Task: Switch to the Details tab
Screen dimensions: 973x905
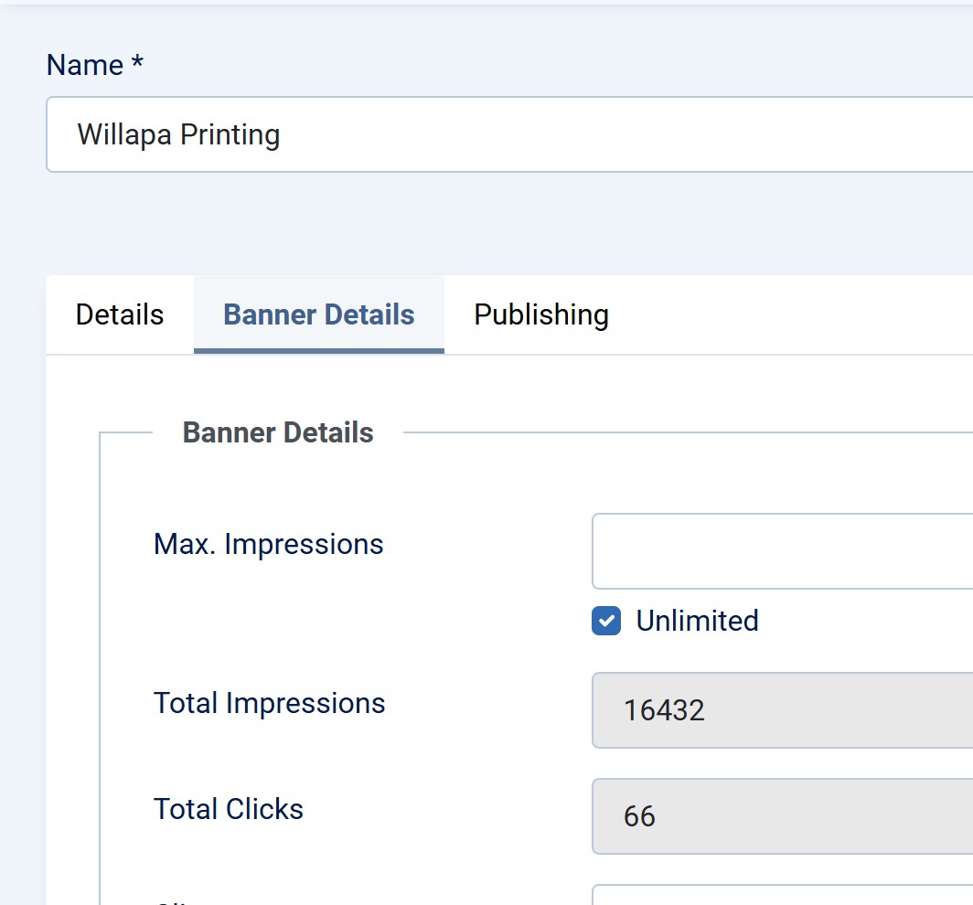Action: (120, 314)
